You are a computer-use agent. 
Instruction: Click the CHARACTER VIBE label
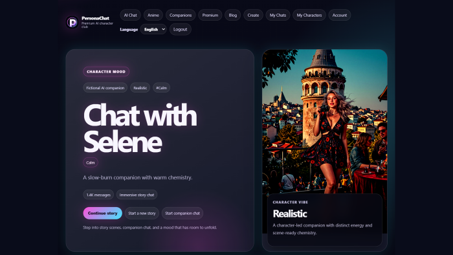click(x=291, y=202)
